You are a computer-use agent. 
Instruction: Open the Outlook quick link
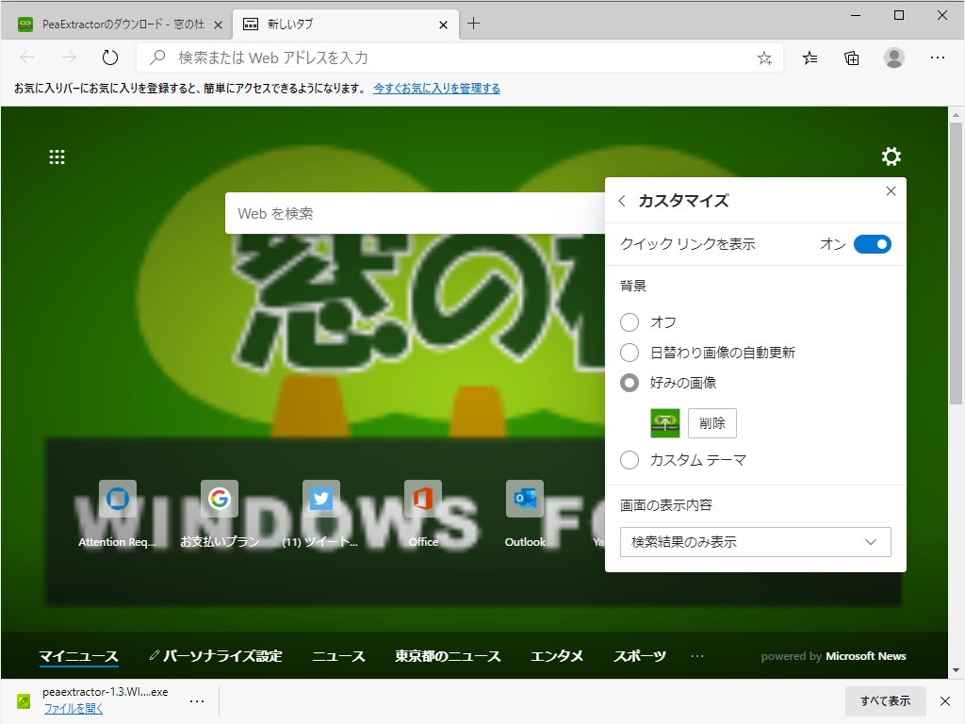[x=524, y=499]
